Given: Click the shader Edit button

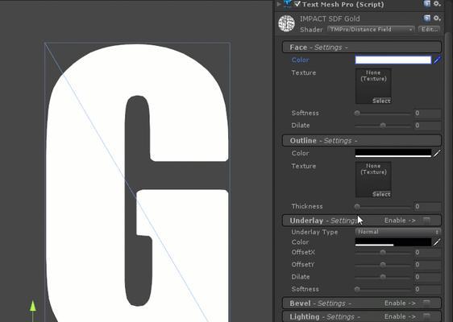Looking at the screenshot, I should click(430, 30).
